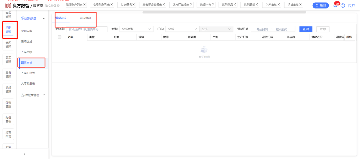The width and height of the screenshot is (360, 159).
Task: Close the 入库审核 tab
Action: click(x=279, y=4)
